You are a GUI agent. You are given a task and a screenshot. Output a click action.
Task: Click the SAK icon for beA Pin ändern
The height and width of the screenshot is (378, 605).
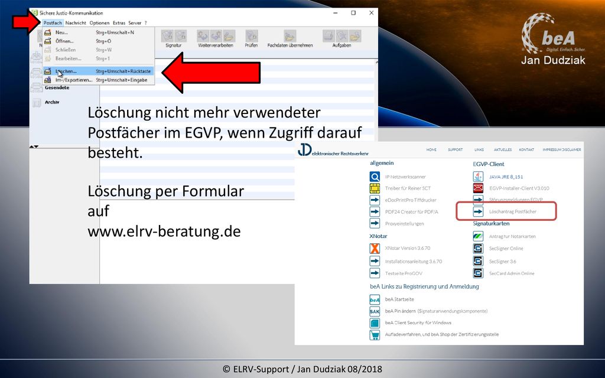(x=375, y=311)
